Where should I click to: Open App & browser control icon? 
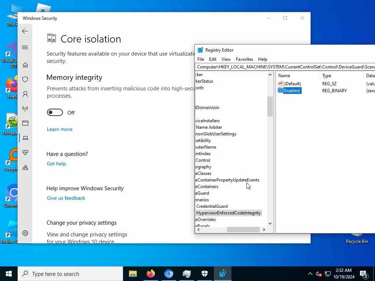pos(25,123)
